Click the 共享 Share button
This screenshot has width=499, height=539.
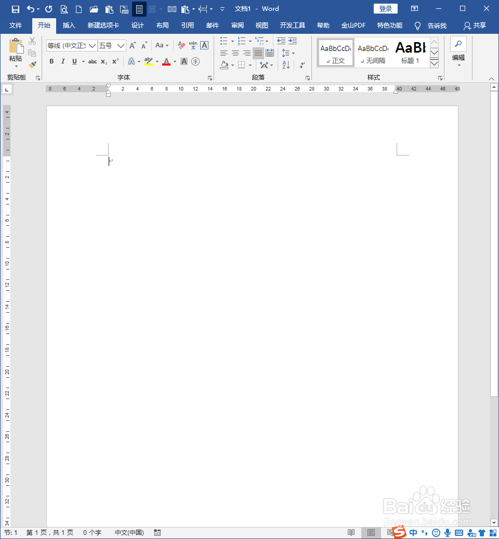tap(475, 25)
